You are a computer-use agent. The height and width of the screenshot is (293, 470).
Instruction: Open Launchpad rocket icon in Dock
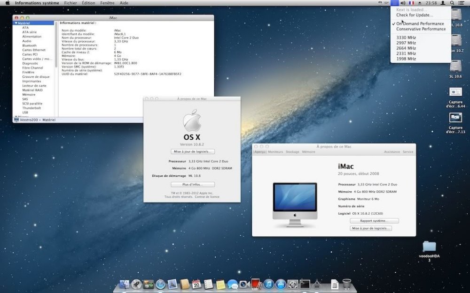point(137,284)
